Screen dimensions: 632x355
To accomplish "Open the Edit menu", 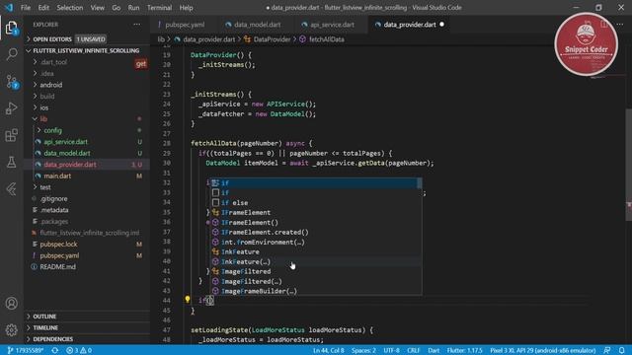I will click(43, 8).
